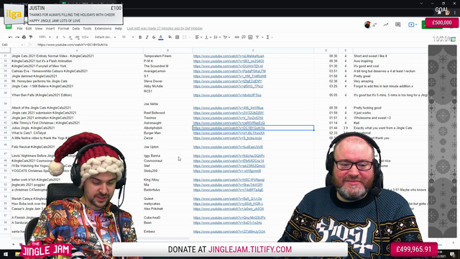Open the Format menu

point(63,29)
